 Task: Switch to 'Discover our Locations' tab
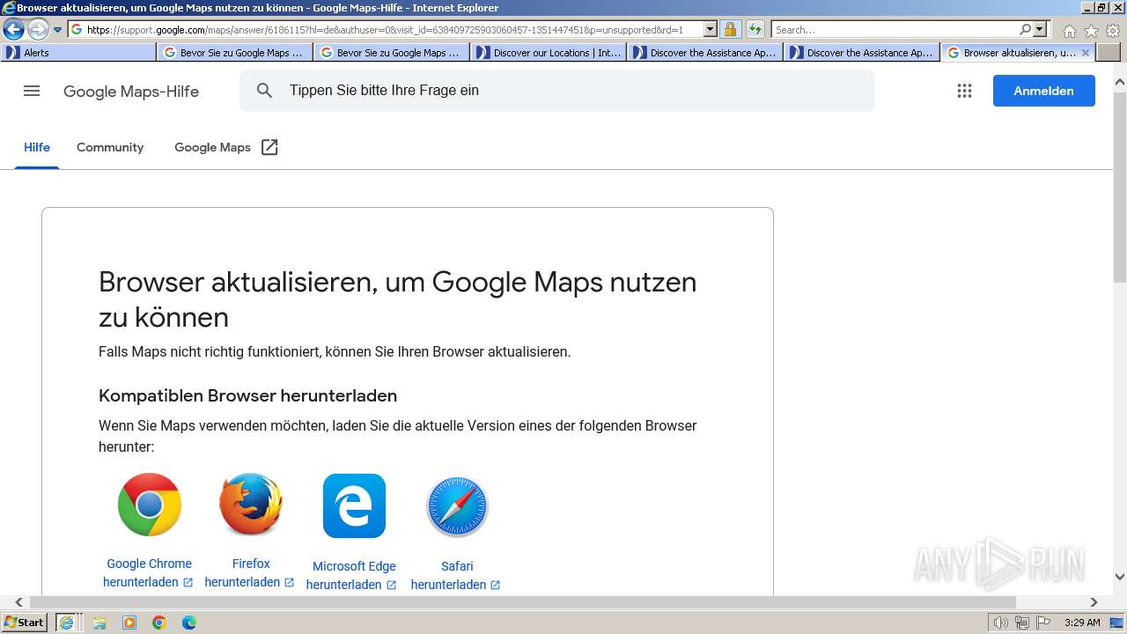pos(549,53)
